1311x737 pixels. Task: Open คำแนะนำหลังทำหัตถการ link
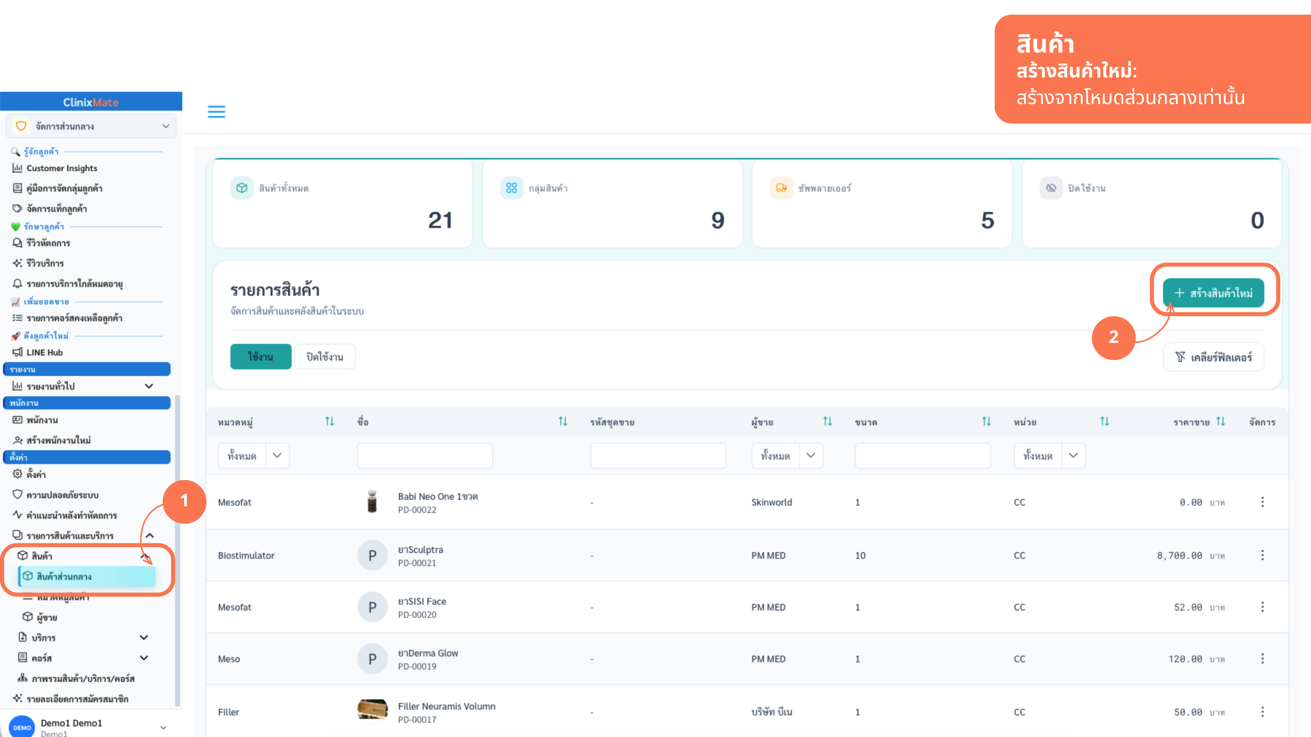tap(65, 515)
